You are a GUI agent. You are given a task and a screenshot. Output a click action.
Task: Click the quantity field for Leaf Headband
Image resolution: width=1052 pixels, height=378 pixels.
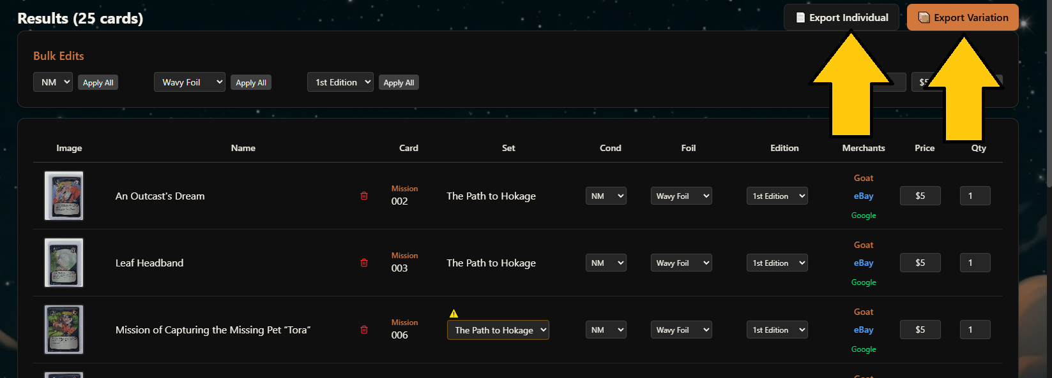pyautogui.click(x=975, y=263)
